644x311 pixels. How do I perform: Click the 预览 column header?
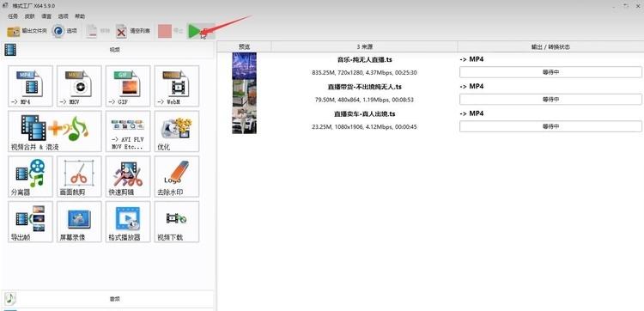tap(244, 47)
